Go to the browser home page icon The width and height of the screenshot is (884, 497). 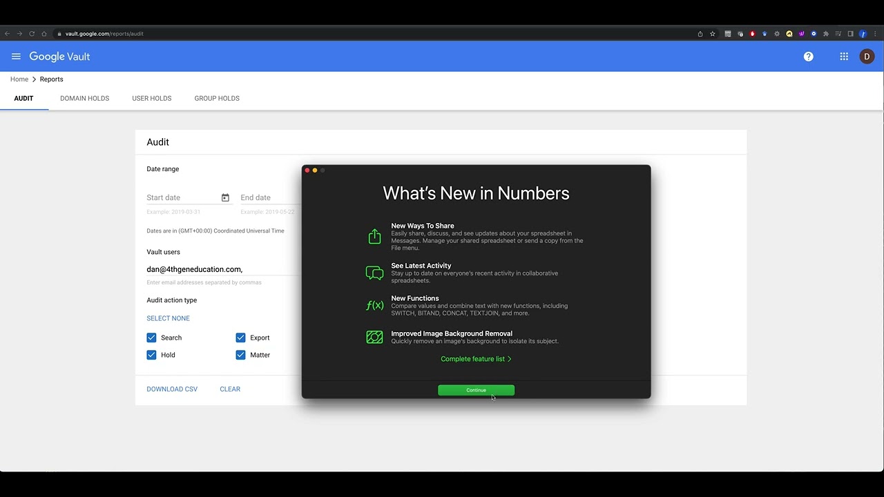[44, 34]
